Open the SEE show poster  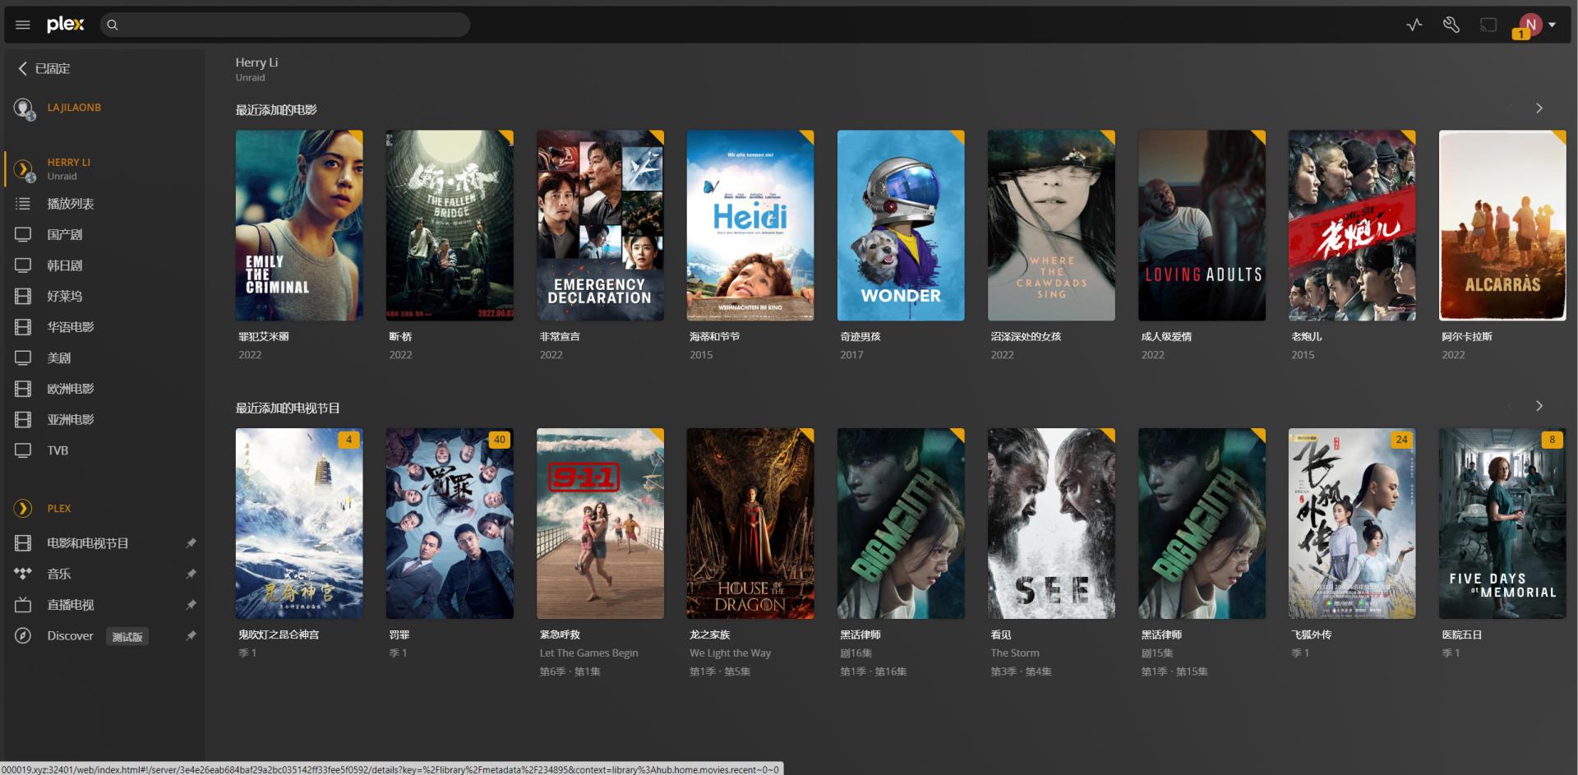click(x=1051, y=524)
